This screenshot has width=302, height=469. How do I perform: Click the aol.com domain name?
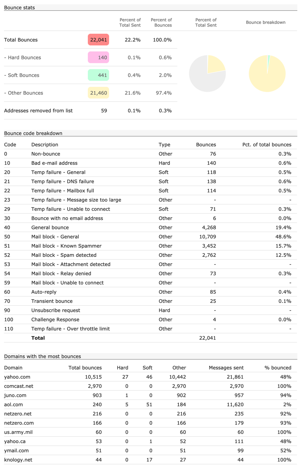pyautogui.click(x=13, y=405)
